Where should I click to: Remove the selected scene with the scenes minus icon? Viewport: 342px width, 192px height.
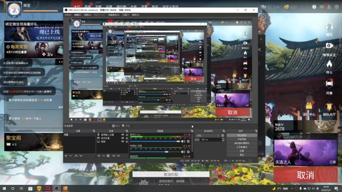pos(71,156)
